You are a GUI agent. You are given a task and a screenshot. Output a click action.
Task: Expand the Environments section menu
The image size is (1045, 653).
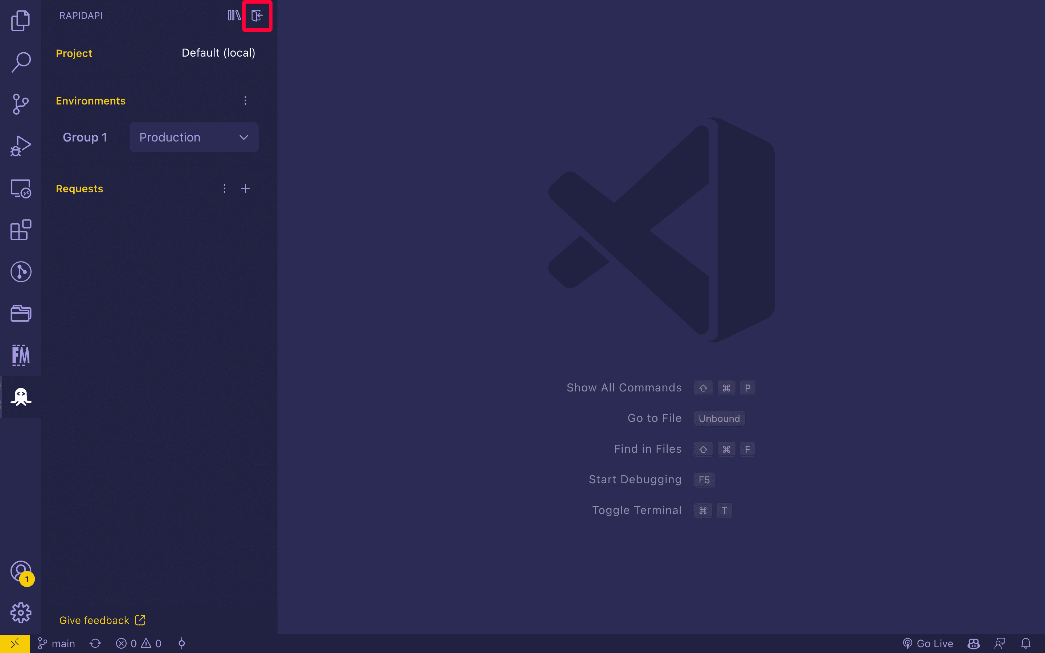click(x=245, y=100)
